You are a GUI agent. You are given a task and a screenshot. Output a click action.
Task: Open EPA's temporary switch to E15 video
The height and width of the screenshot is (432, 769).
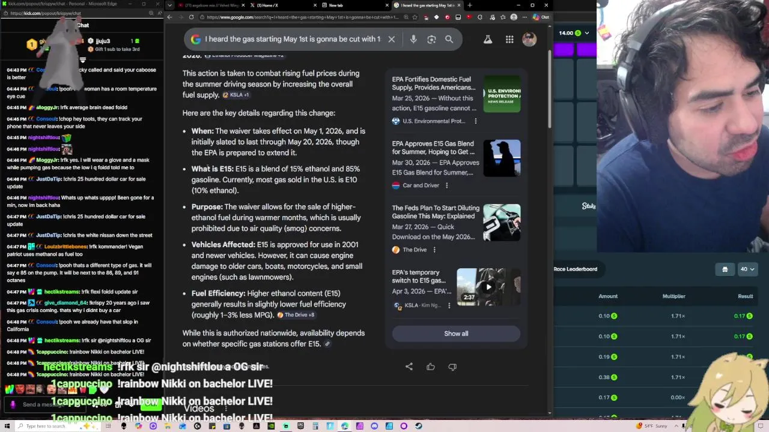pyautogui.click(x=419, y=277)
